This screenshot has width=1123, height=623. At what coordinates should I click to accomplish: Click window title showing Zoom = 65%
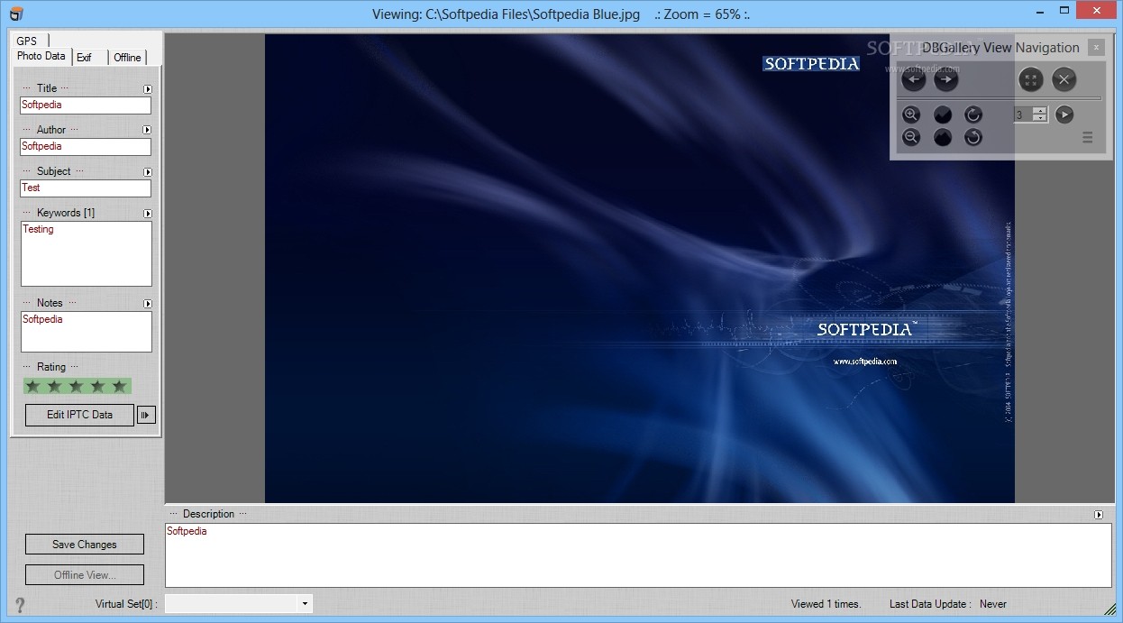click(x=561, y=14)
